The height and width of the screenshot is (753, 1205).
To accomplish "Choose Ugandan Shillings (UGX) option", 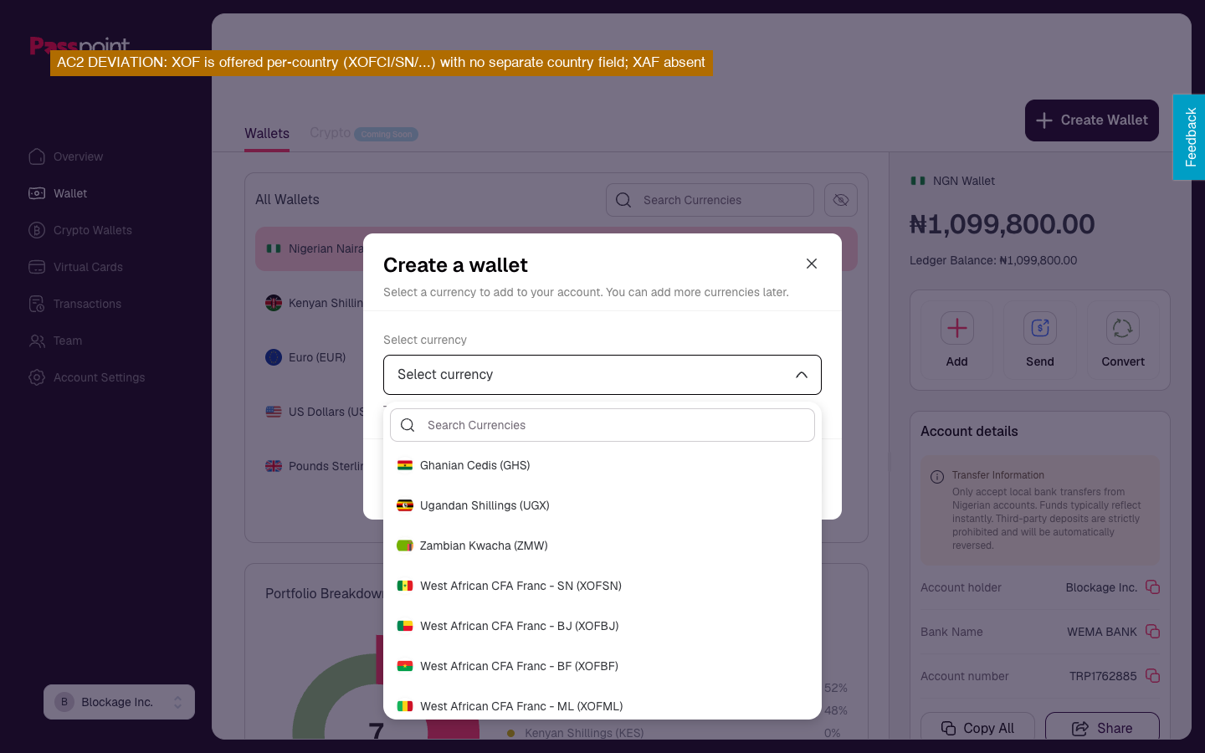I will (x=602, y=505).
